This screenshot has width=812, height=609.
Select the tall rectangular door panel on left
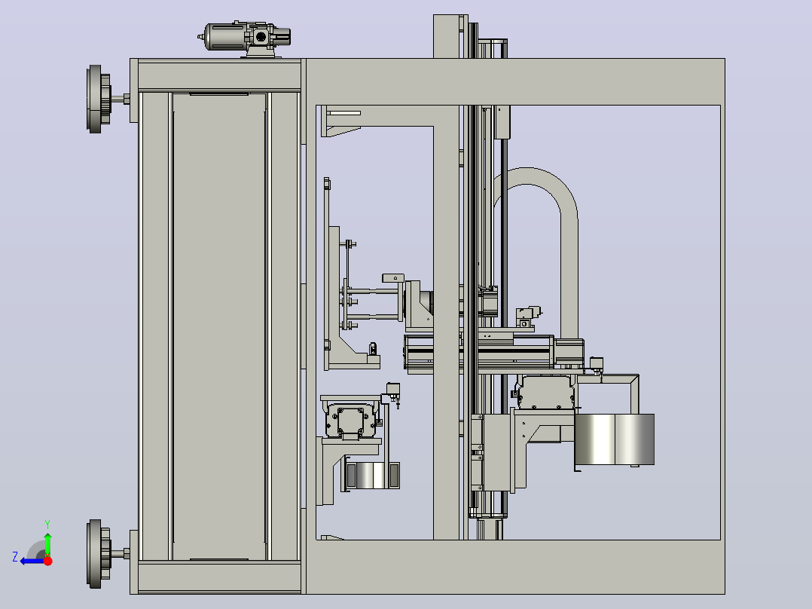click(219, 326)
